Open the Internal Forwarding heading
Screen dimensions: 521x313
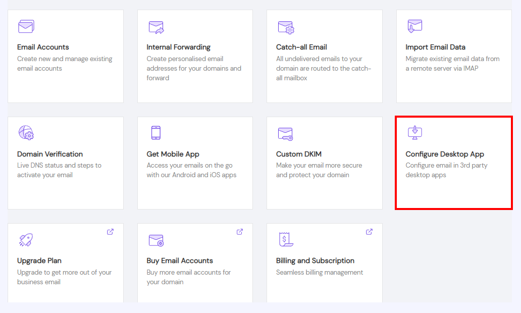tap(178, 47)
